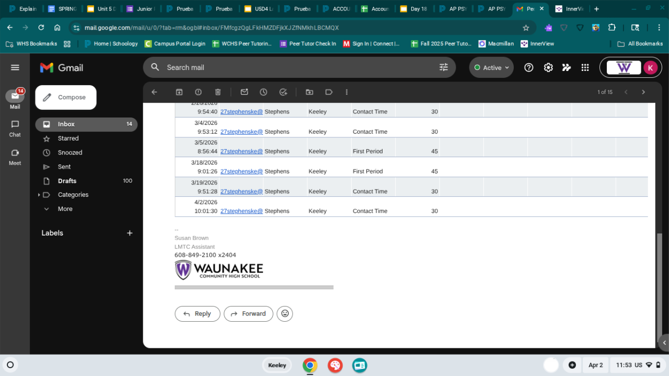
Task: Apply a label to this email
Action: click(329, 92)
